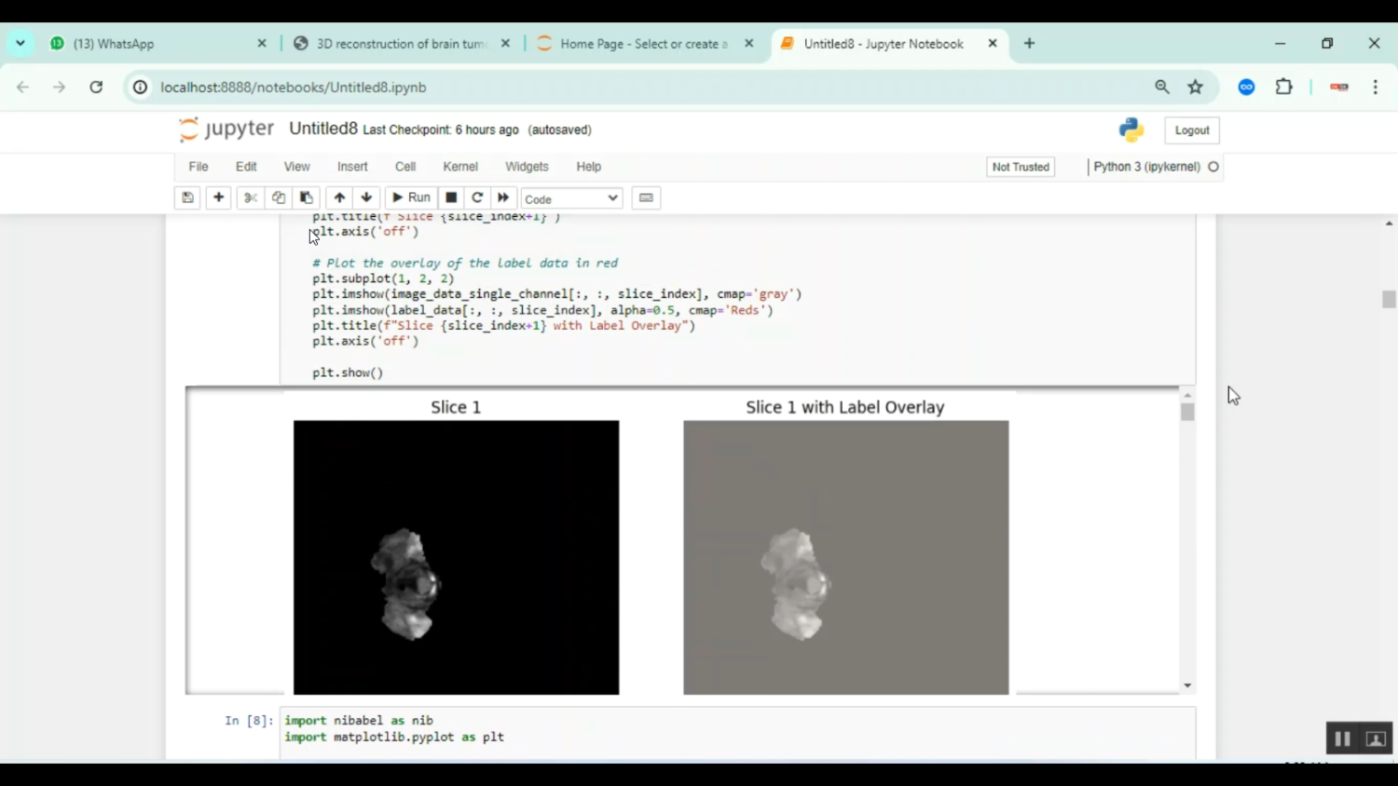1398x786 pixels.
Task: Open the command palette keyboard icon
Action: 646,197
